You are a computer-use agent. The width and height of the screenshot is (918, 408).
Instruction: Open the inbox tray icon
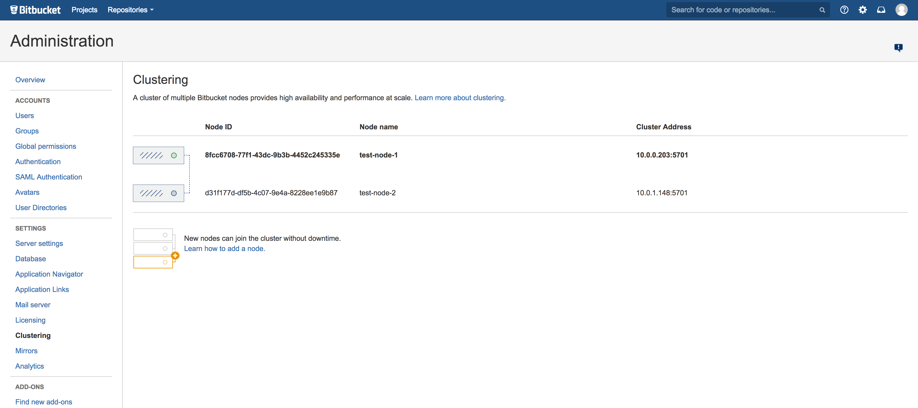point(881,10)
